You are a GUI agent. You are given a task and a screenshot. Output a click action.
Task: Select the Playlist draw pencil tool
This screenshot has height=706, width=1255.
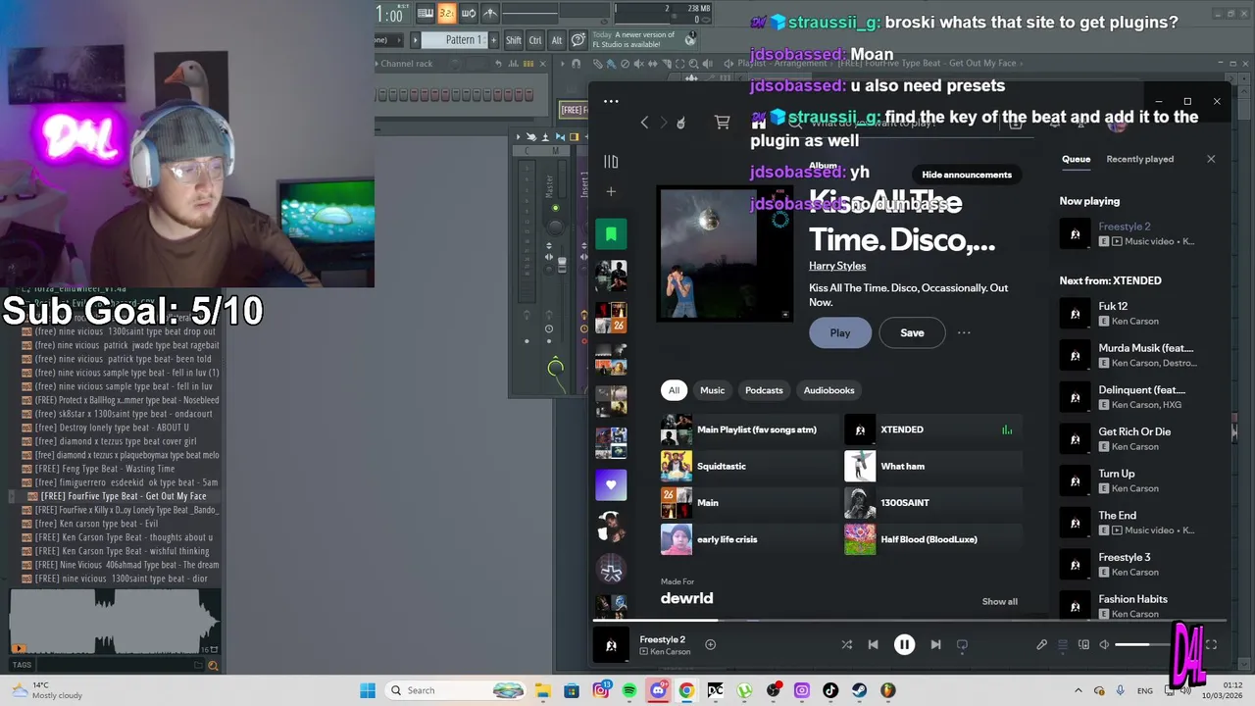(597, 64)
